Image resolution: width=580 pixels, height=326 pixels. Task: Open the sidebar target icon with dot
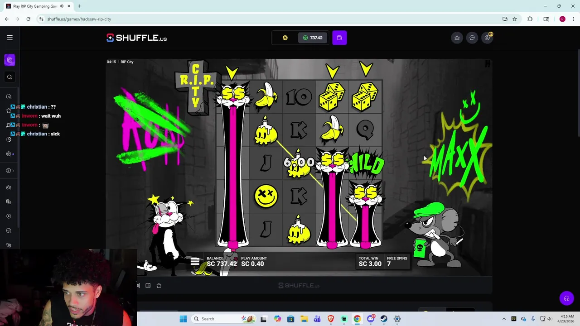[x=9, y=154]
